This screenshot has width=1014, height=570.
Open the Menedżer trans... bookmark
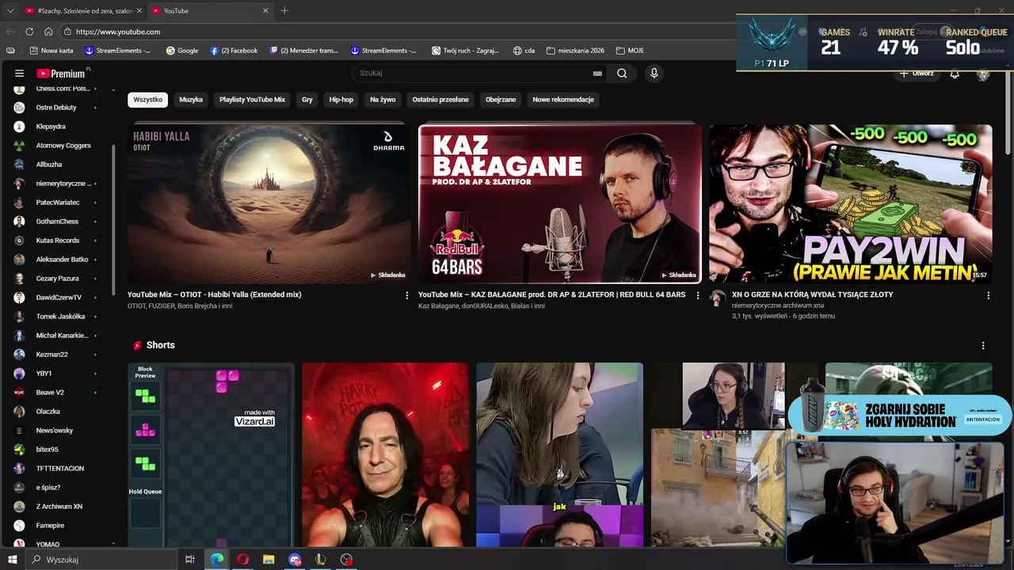303,51
